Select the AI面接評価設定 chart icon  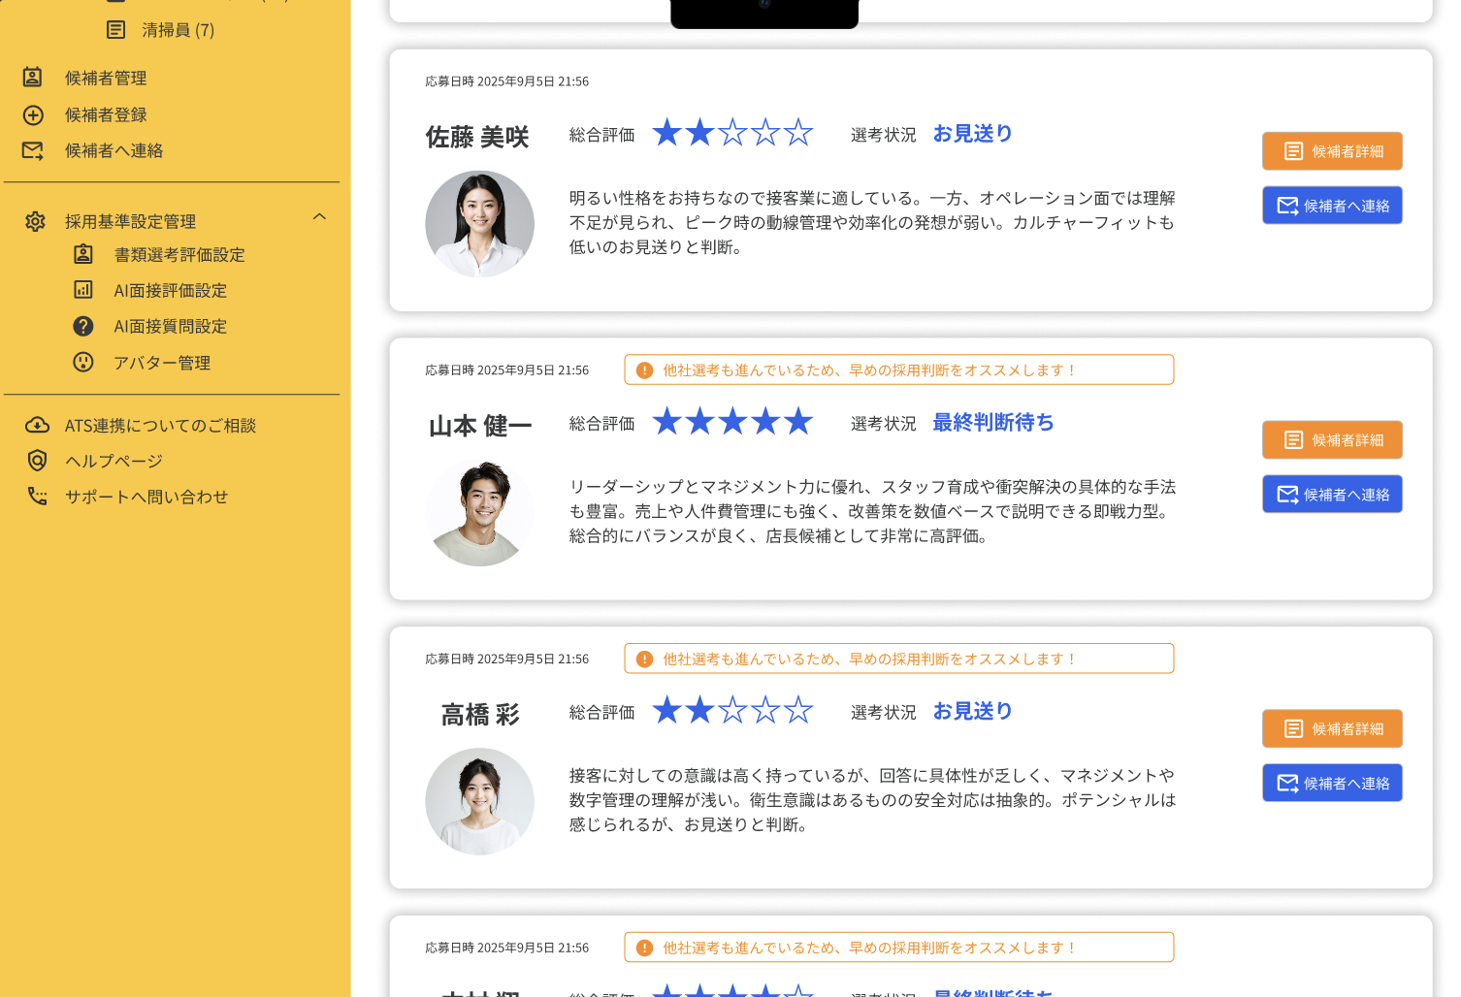click(83, 290)
